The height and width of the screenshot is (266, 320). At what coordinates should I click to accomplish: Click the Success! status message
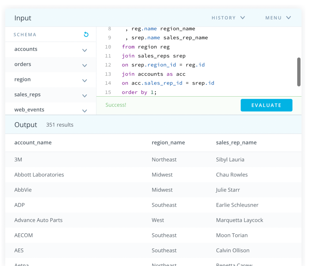[116, 105]
